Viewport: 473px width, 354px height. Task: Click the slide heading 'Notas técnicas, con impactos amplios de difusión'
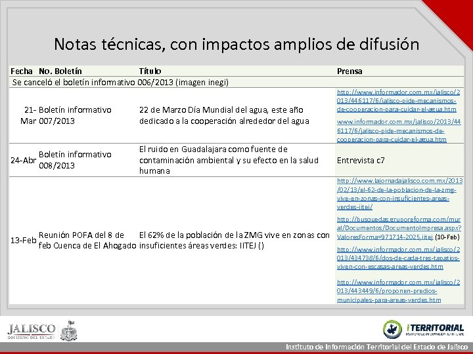coord(236,44)
